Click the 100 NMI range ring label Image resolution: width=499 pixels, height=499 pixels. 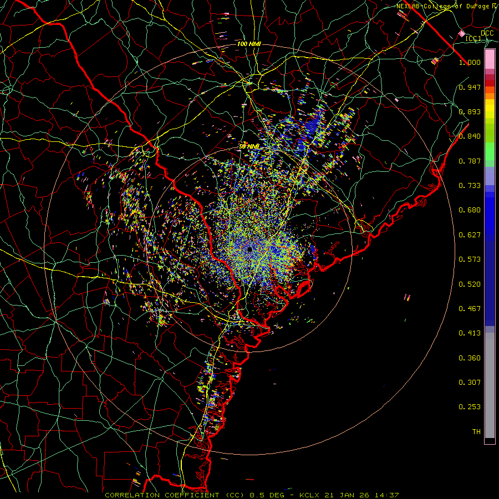click(249, 44)
